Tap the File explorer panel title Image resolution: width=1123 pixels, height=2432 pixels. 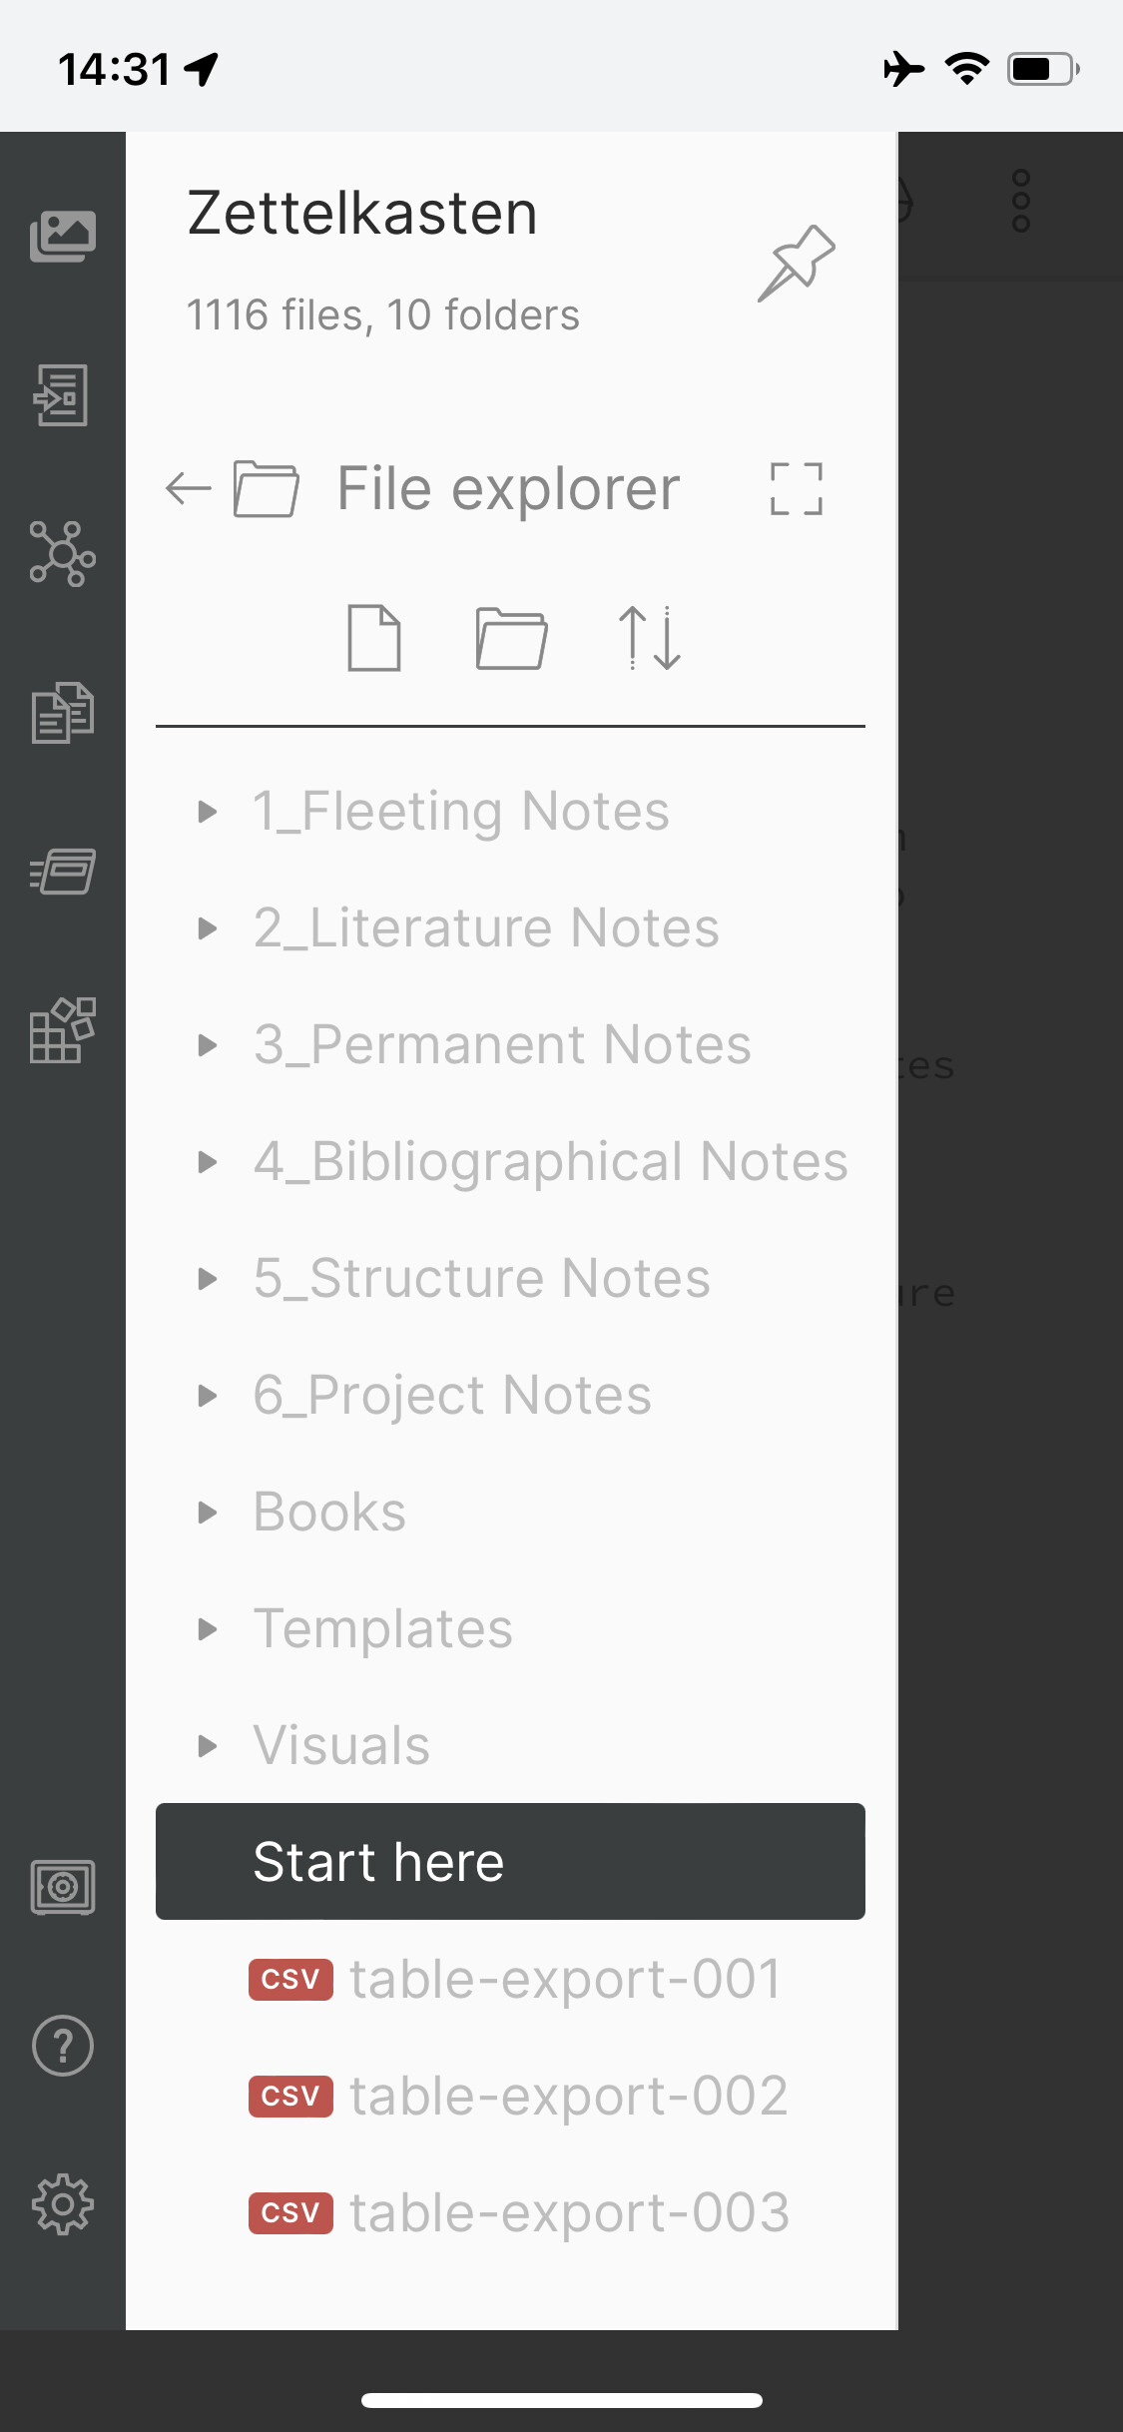(508, 489)
